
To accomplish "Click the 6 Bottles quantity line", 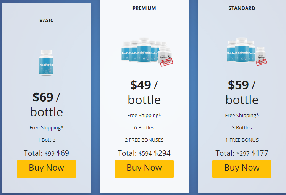I will click(x=144, y=128).
